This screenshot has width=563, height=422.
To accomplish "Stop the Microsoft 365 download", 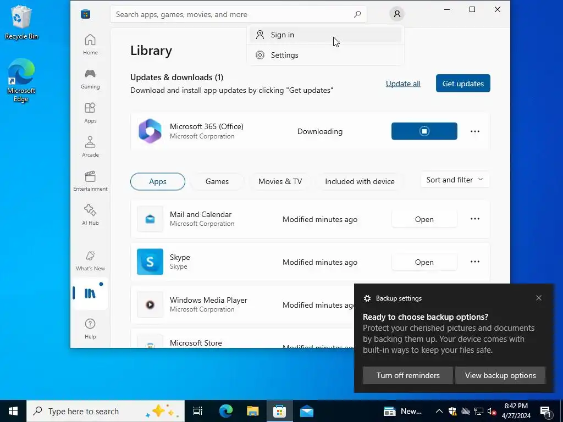I will pos(424,131).
